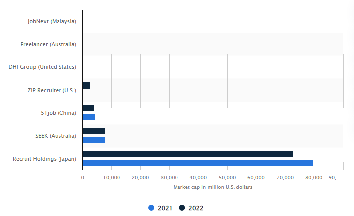Click the DHI Group (United States) label

tap(43, 67)
